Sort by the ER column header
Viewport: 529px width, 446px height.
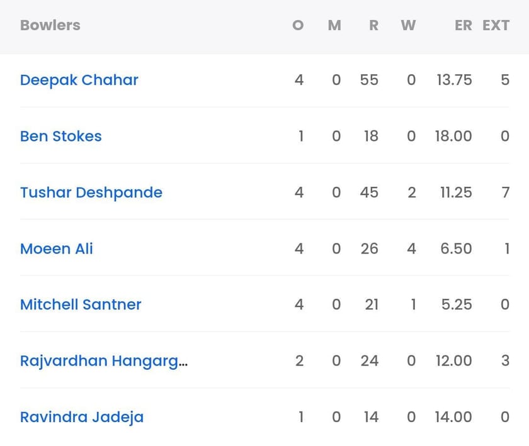(x=464, y=25)
